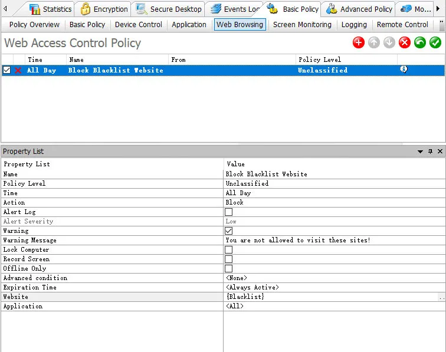Open the Device Control sub-tab
The width and height of the screenshot is (446, 352).
coord(138,25)
